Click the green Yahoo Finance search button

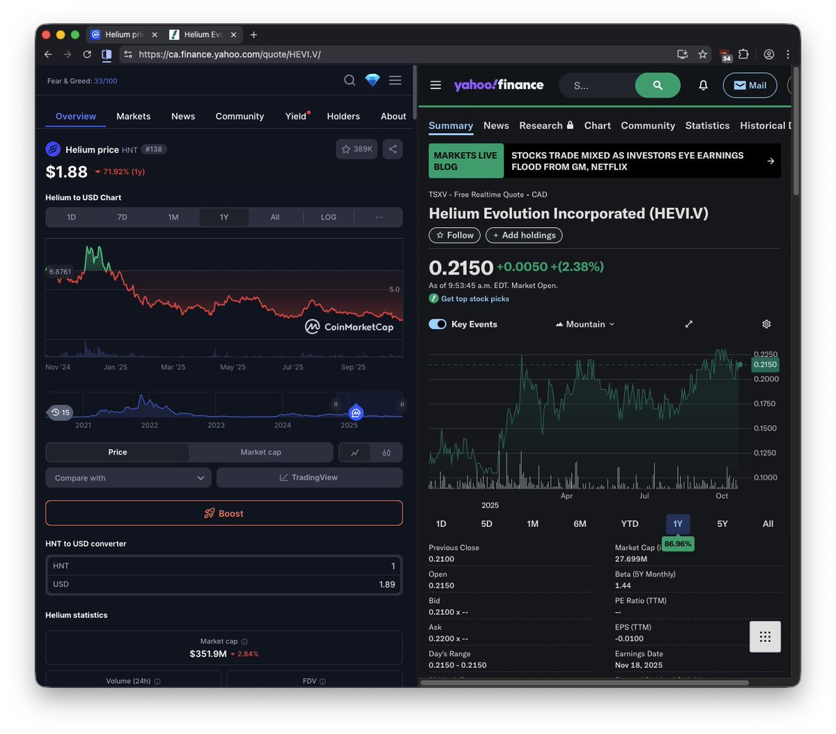[x=658, y=85]
